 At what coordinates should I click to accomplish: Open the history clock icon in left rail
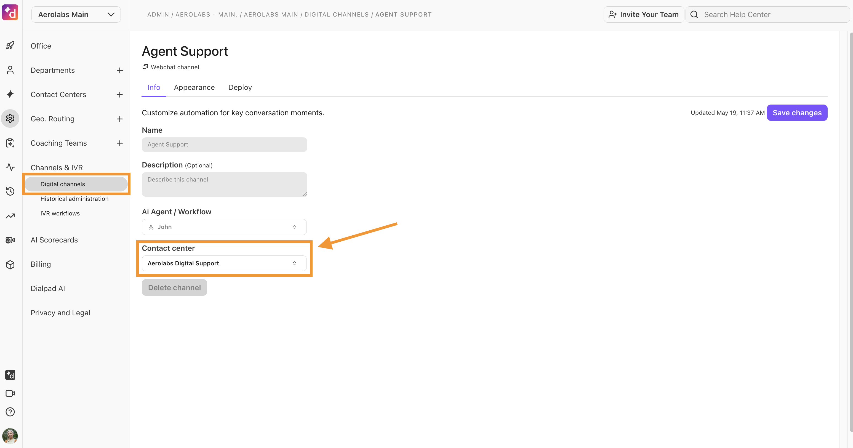(x=10, y=191)
